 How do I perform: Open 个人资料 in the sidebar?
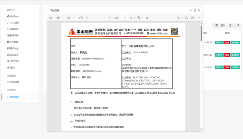tap(13, 23)
